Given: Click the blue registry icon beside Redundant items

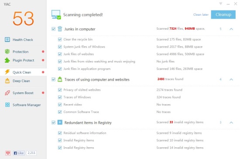Looking at the screenshot, I should [x=60, y=122].
